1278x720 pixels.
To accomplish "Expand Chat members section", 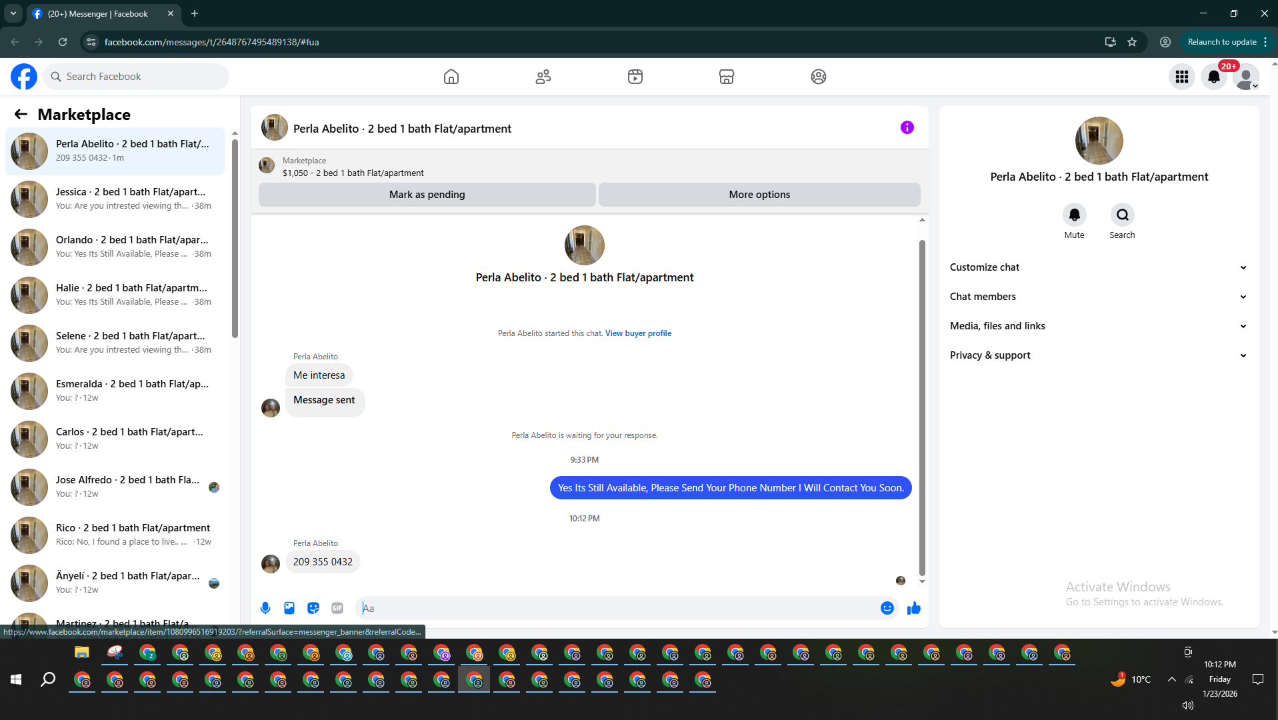I will 1099,297.
